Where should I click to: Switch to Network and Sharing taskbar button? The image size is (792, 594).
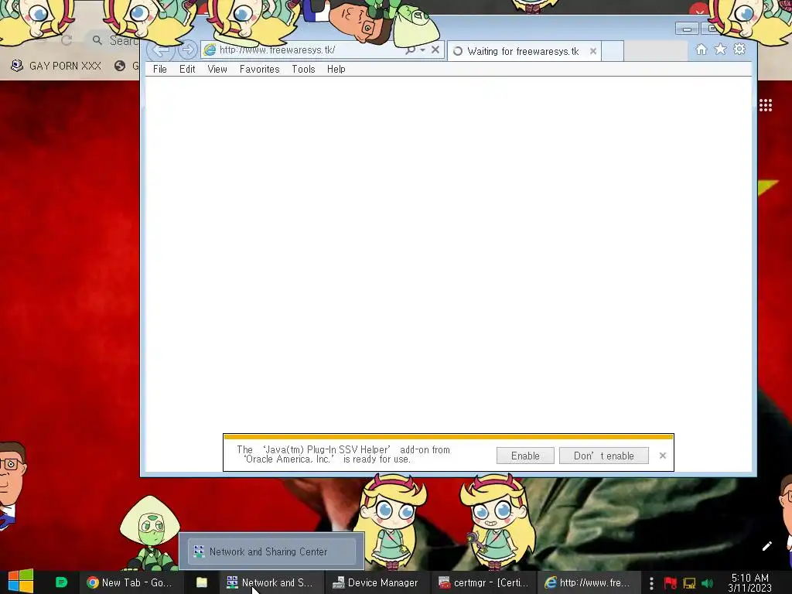click(x=270, y=582)
